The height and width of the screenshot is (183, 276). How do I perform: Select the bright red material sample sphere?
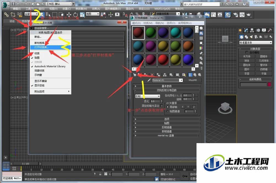(163, 60)
